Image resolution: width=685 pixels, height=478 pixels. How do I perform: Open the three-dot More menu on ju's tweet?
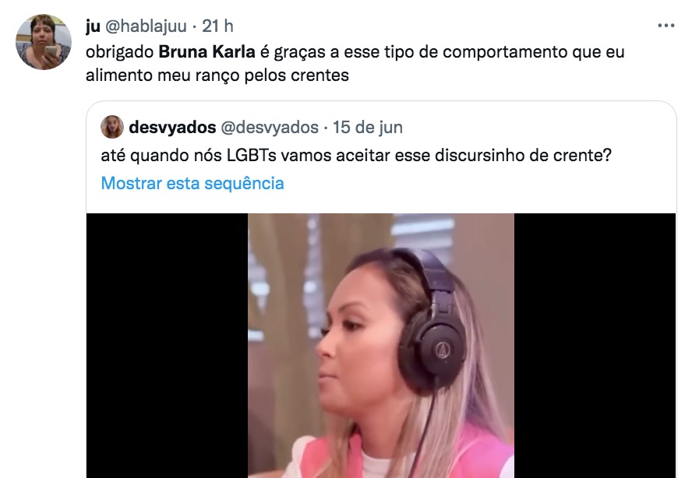point(666,26)
